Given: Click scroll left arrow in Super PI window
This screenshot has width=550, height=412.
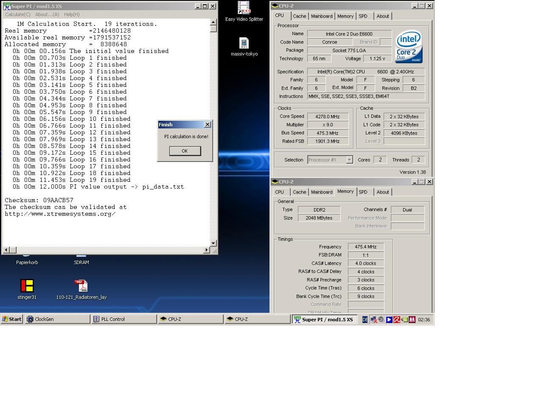Looking at the screenshot, I should coord(6,250).
